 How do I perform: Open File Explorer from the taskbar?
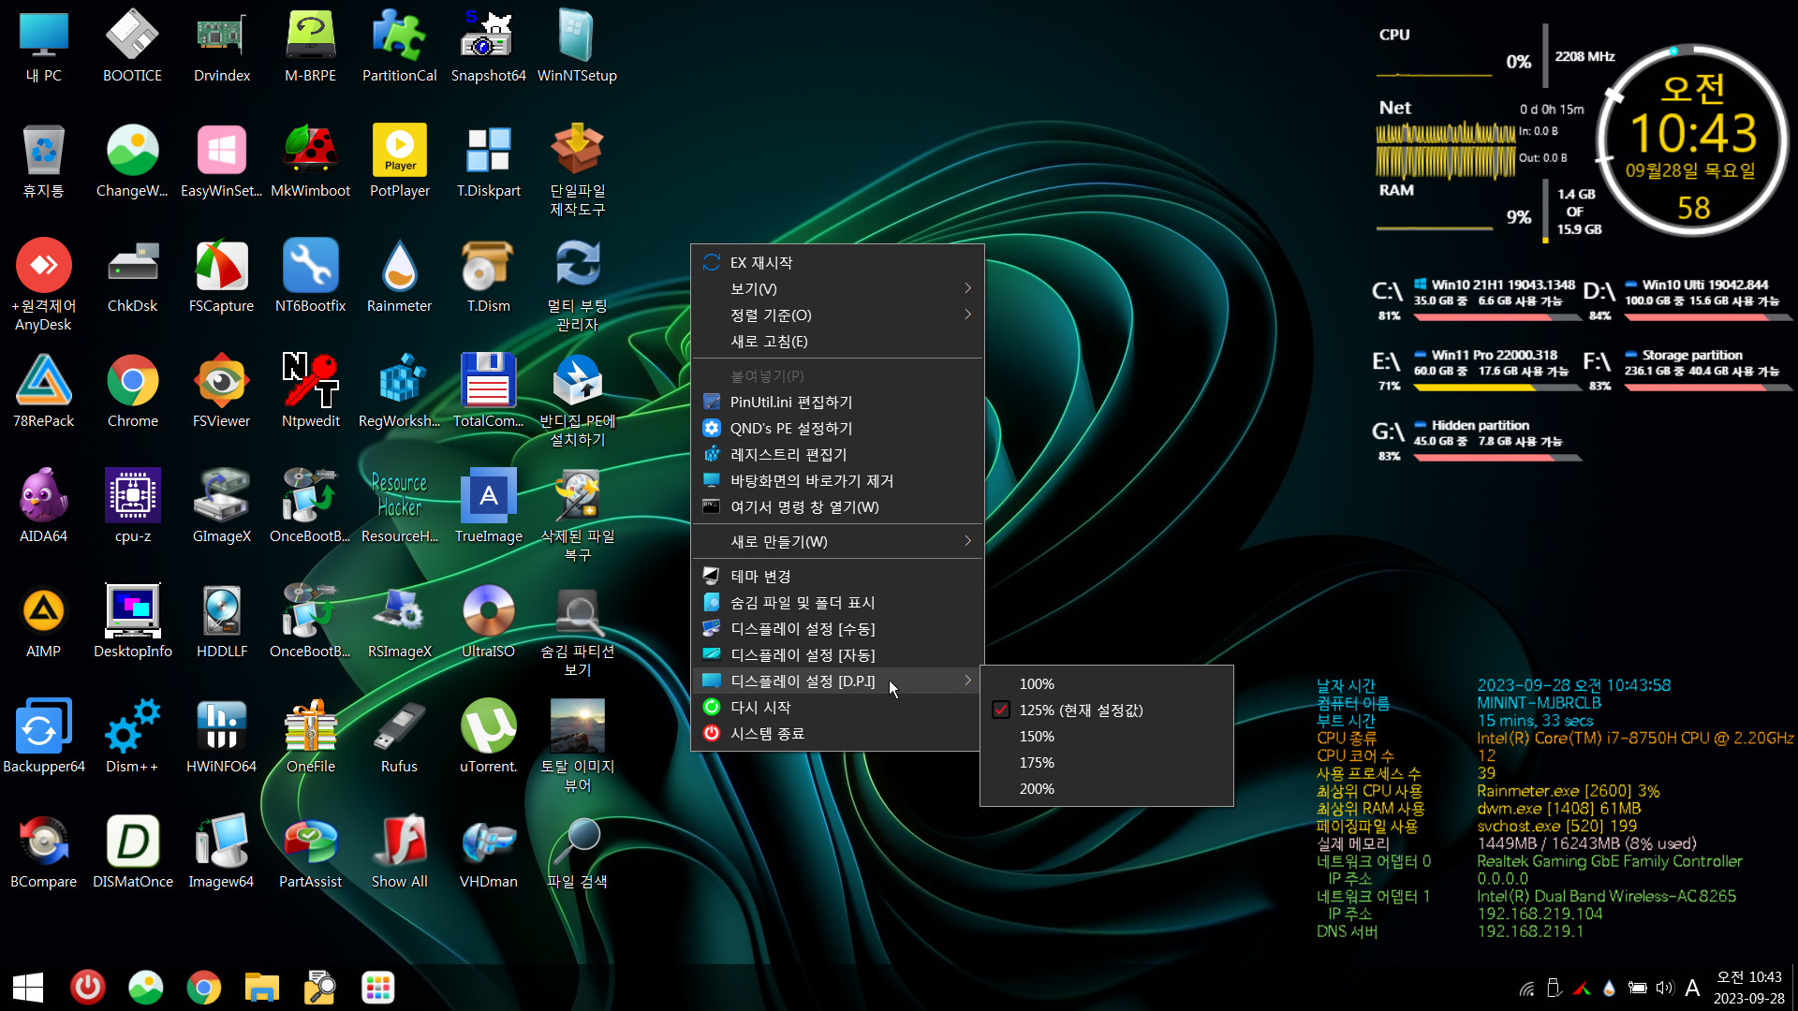[262, 988]
